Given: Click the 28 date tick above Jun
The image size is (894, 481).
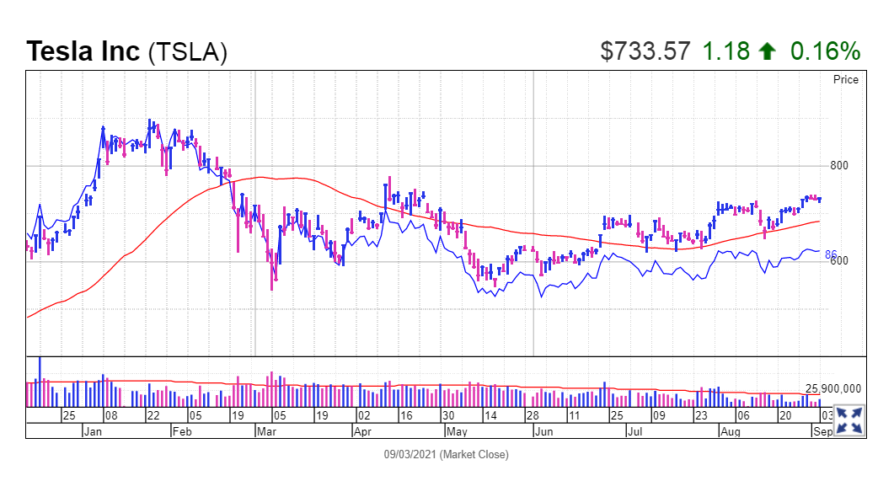Looking at the screenshot, I should coord(533,415).
